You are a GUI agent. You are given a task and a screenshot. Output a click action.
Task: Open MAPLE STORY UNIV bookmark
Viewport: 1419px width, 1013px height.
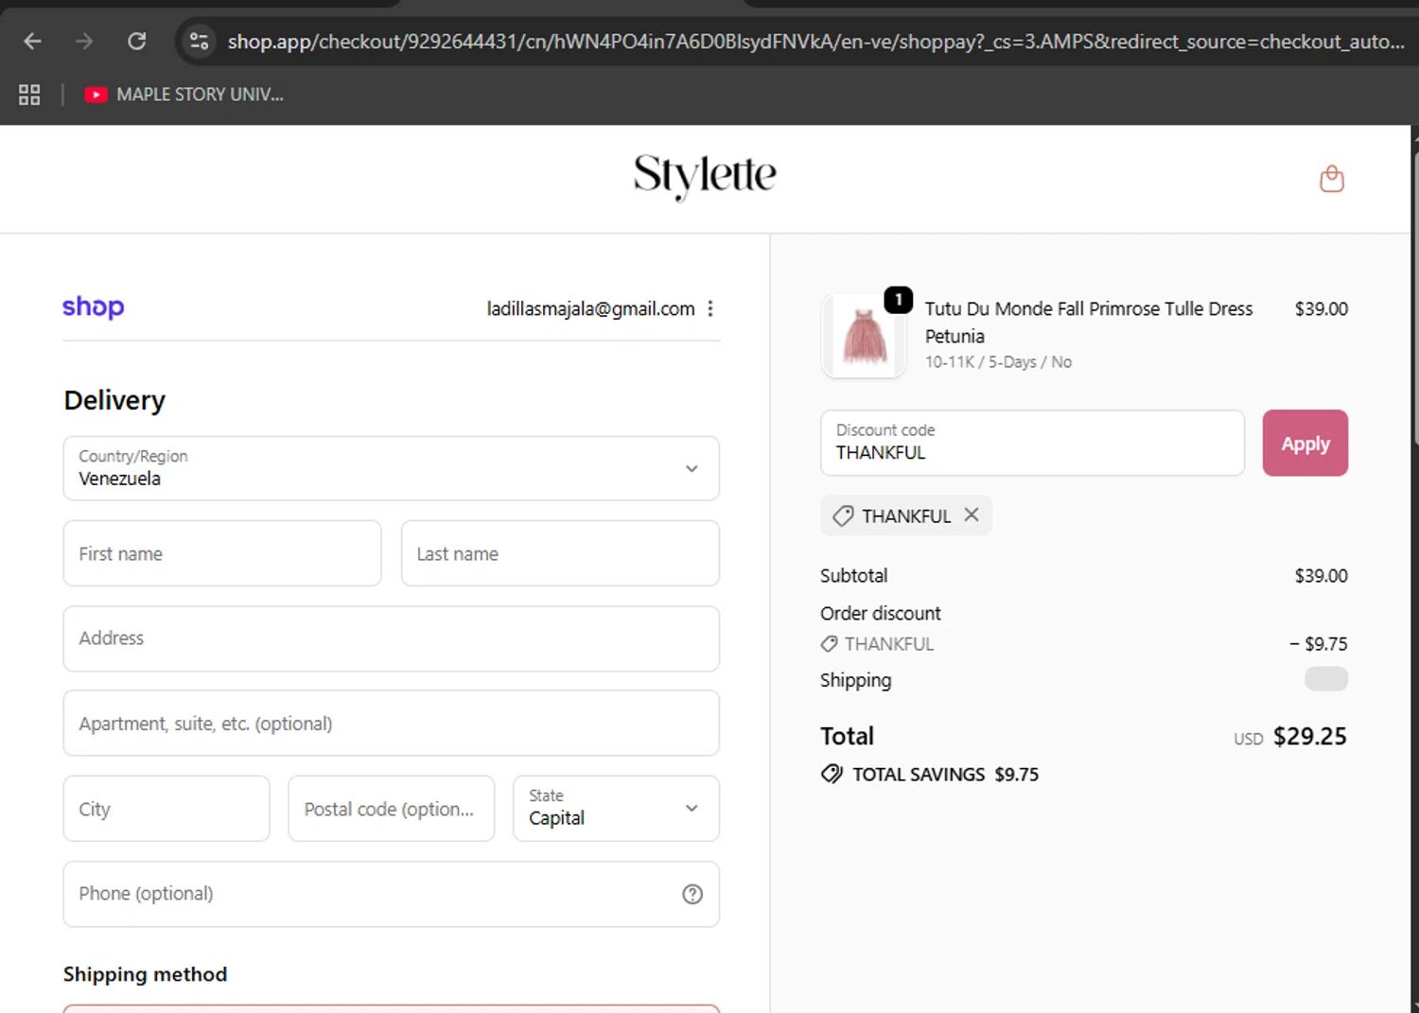click(x=184, y=95)
